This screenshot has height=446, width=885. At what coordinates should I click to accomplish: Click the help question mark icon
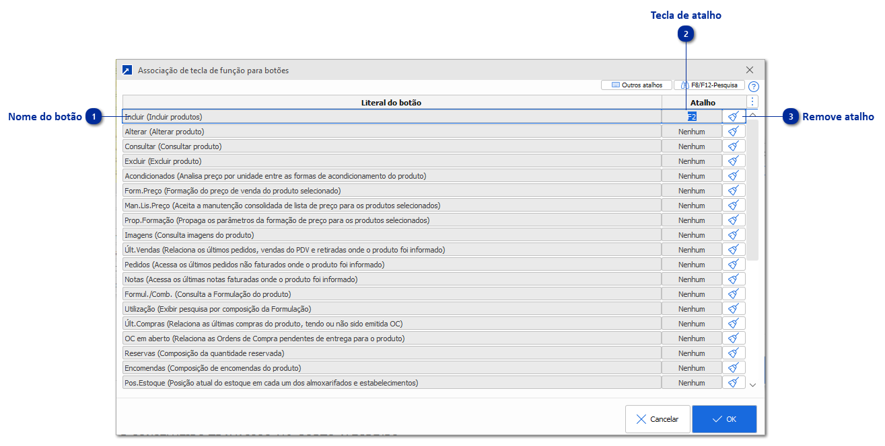coord(753,87)
